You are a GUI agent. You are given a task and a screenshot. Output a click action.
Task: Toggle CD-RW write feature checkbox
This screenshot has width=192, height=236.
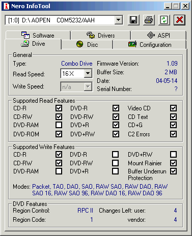[59, 163]
